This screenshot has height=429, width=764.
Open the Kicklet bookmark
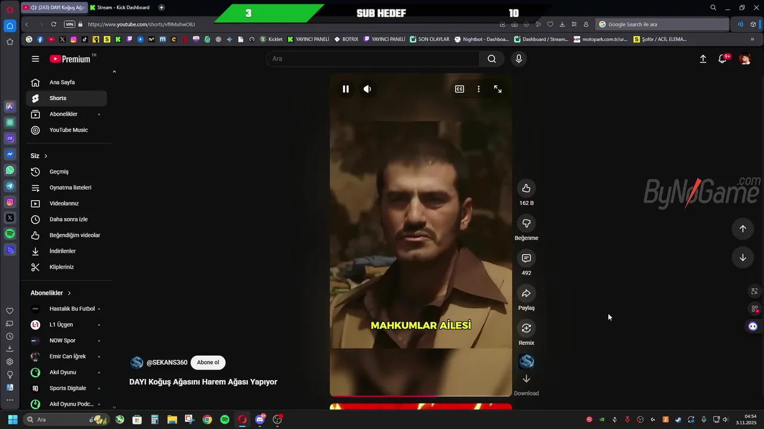point(272,39)
